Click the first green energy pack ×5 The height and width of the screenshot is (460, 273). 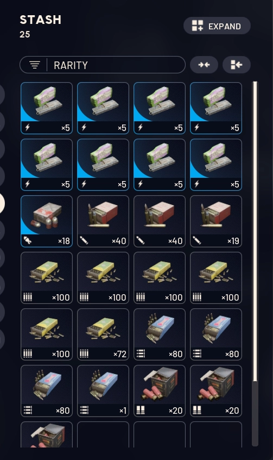pyautogui.click(x=47, y=108)
